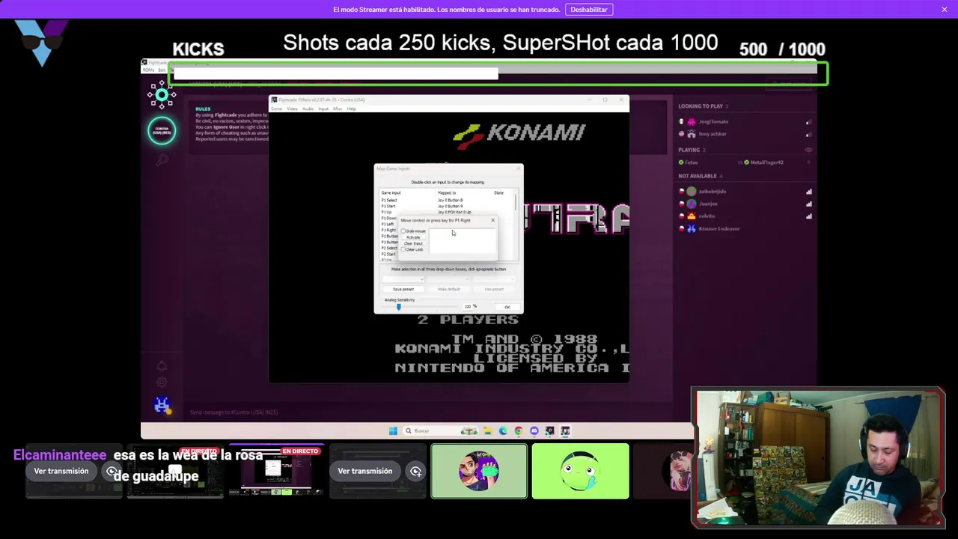Open the EN DIRECTO stream preview thumbnail
The width and height of the screenshot is (958, 539).
tap(276, 472)
